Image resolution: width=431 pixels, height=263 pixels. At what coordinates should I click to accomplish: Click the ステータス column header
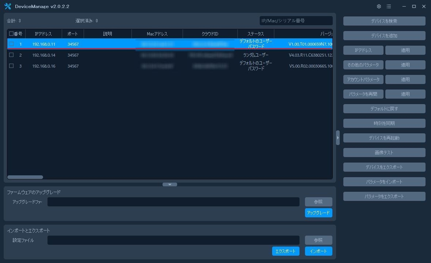click(256, 34)
